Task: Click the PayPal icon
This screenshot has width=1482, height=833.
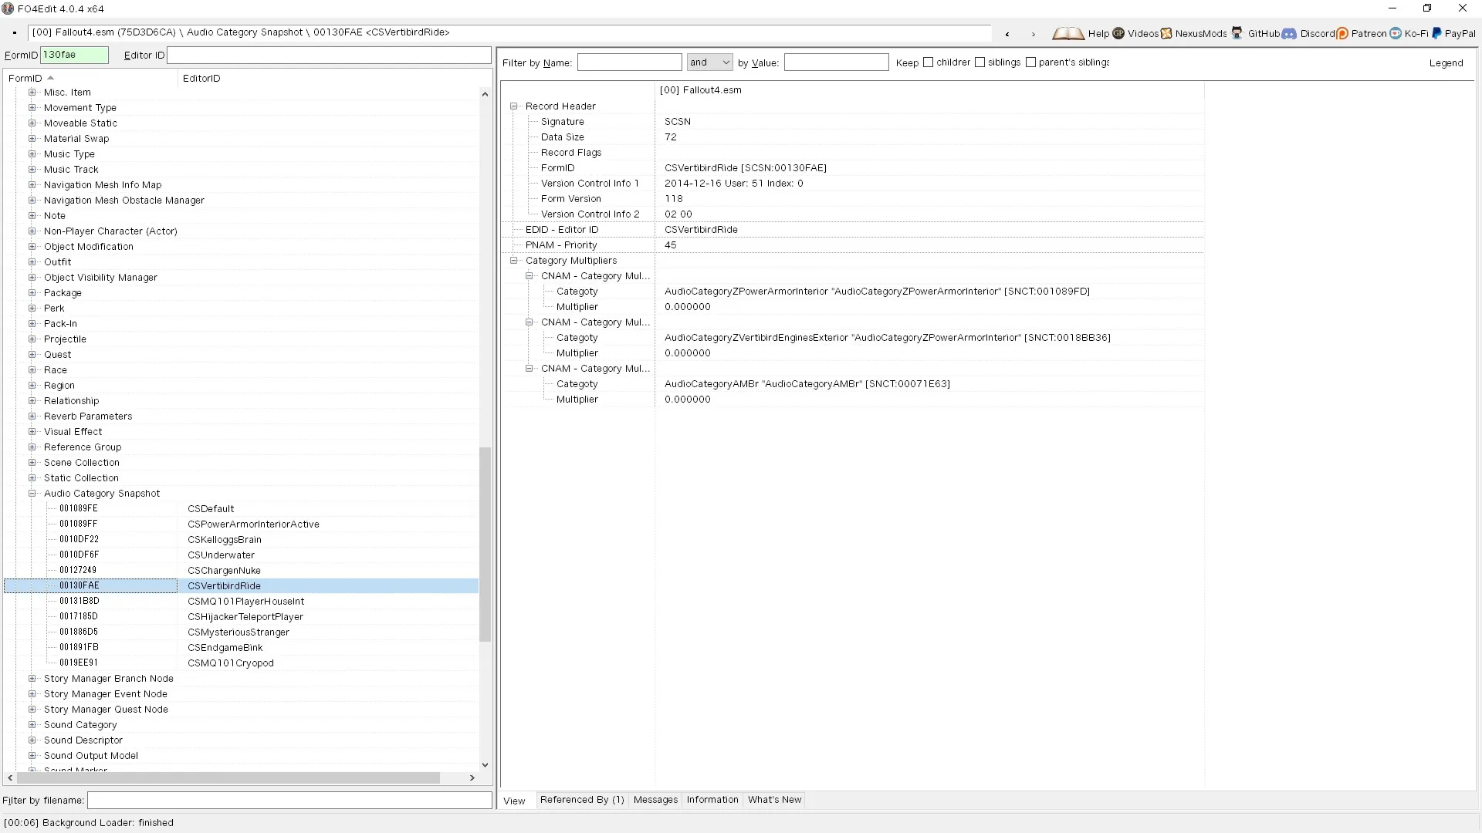Action: point(1436,33)
